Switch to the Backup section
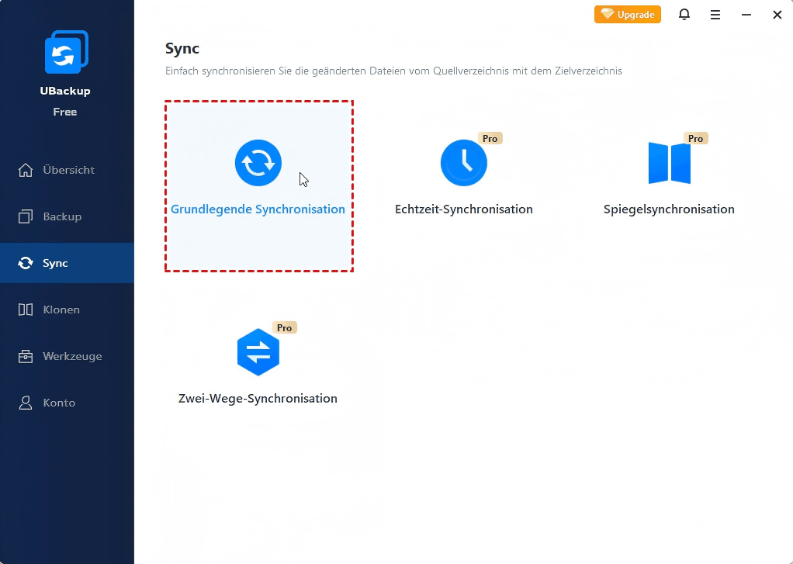Screen dimensions: 793x564 point(62,216)
